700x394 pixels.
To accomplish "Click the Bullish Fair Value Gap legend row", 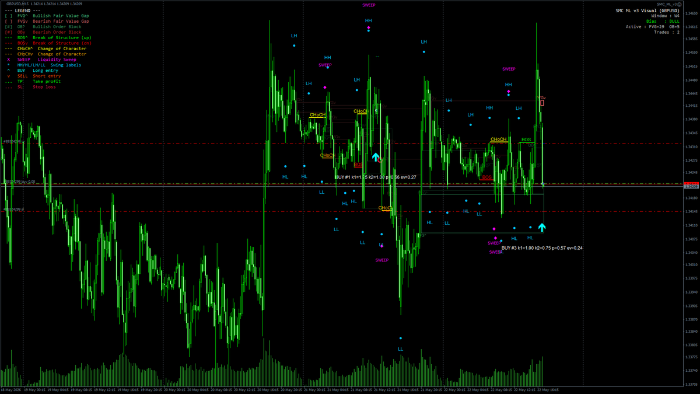I will coord(47,16).
